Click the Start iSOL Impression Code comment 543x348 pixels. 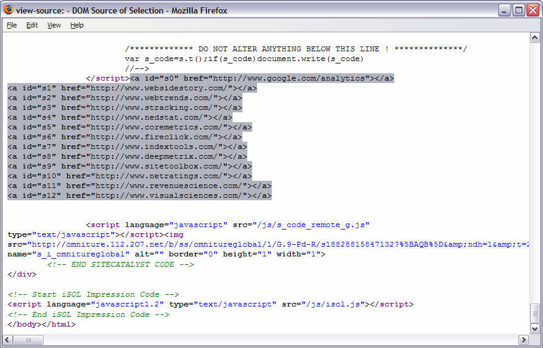(94, 294)
